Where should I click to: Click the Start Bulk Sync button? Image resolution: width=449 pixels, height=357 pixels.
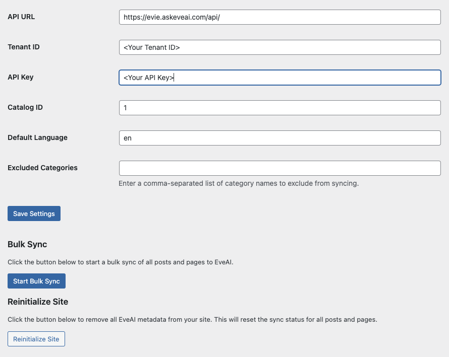[36, 281]
